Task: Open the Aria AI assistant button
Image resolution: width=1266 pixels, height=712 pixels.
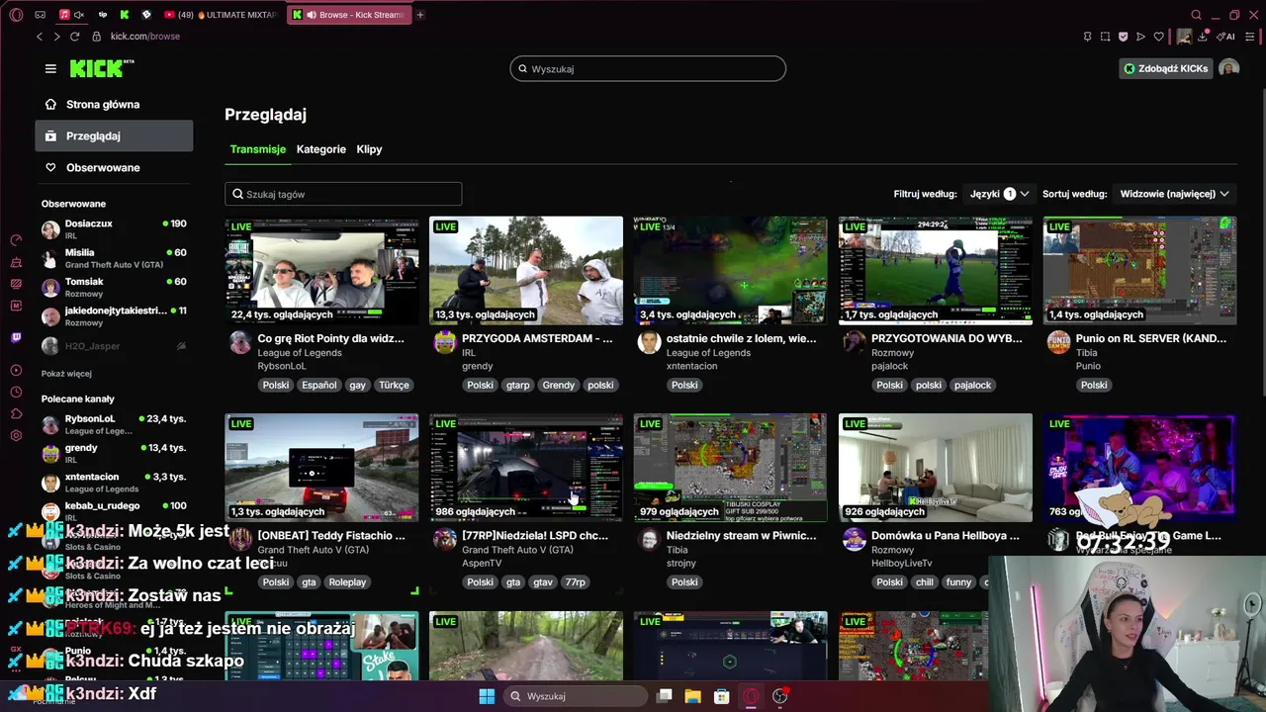Action: pyautogui.click(x=1226, y=37)
